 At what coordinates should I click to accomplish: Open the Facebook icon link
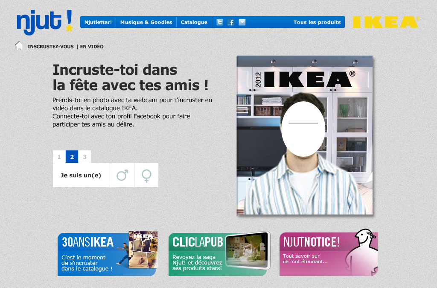[x=231, y=22]
